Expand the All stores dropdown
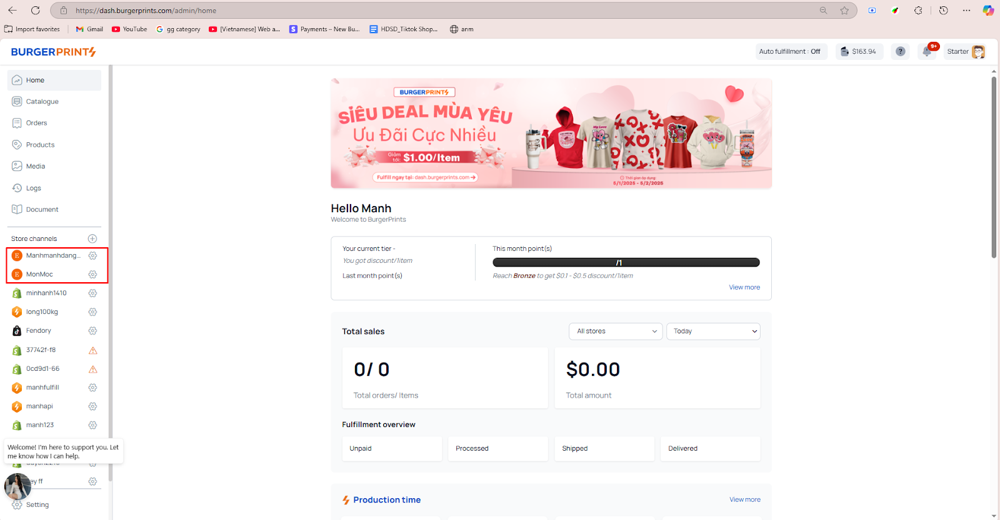Image resolution: width=1000 pixels, height=520 pixels. click(x=616, y=331)
